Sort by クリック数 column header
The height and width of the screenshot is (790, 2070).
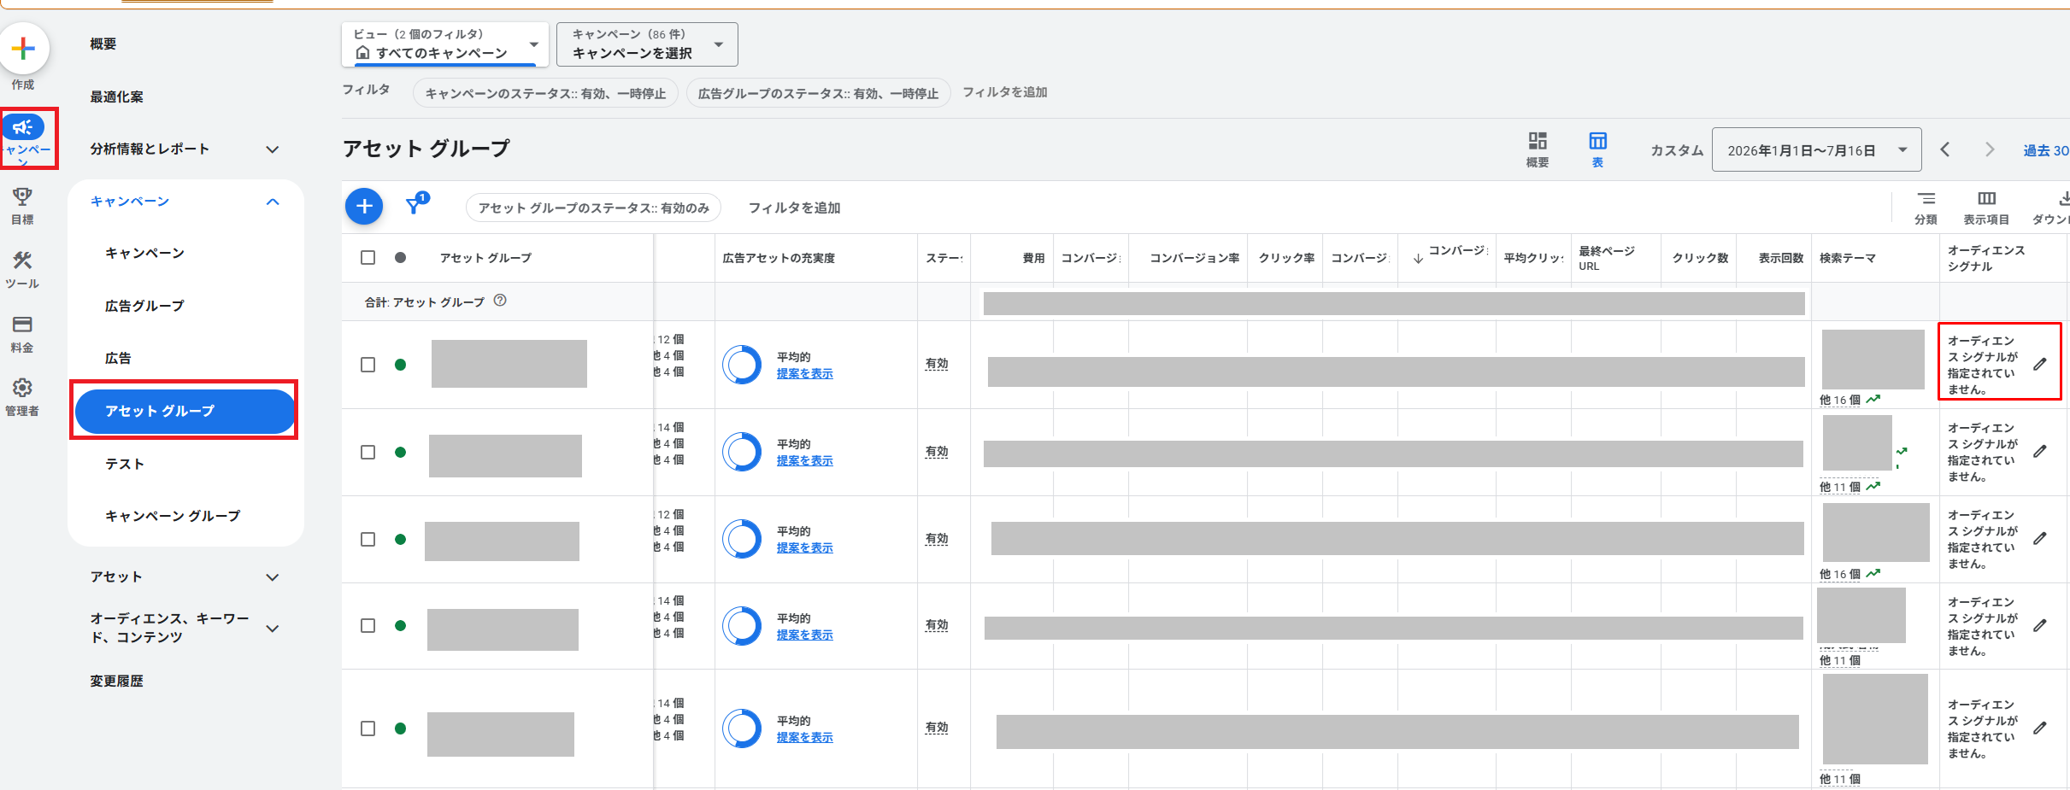tap(1700, 258)
